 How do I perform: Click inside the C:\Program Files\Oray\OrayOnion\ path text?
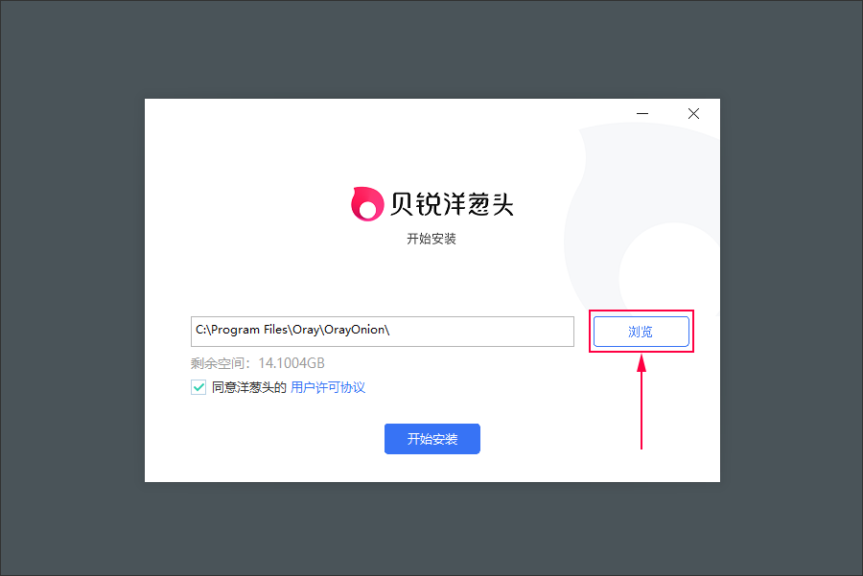[292, 330]
